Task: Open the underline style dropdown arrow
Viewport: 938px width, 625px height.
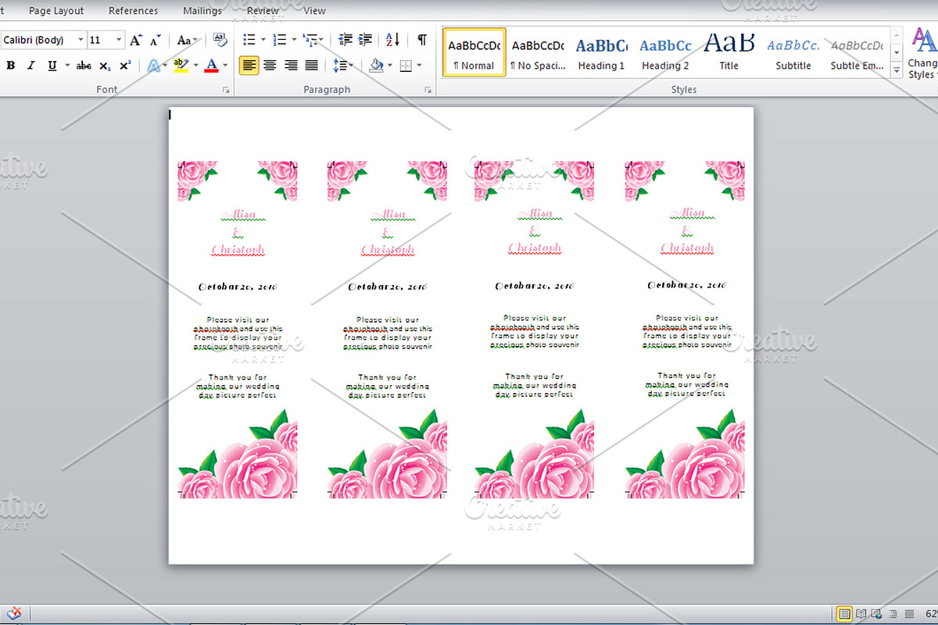Action: click(x=67, y=66)
